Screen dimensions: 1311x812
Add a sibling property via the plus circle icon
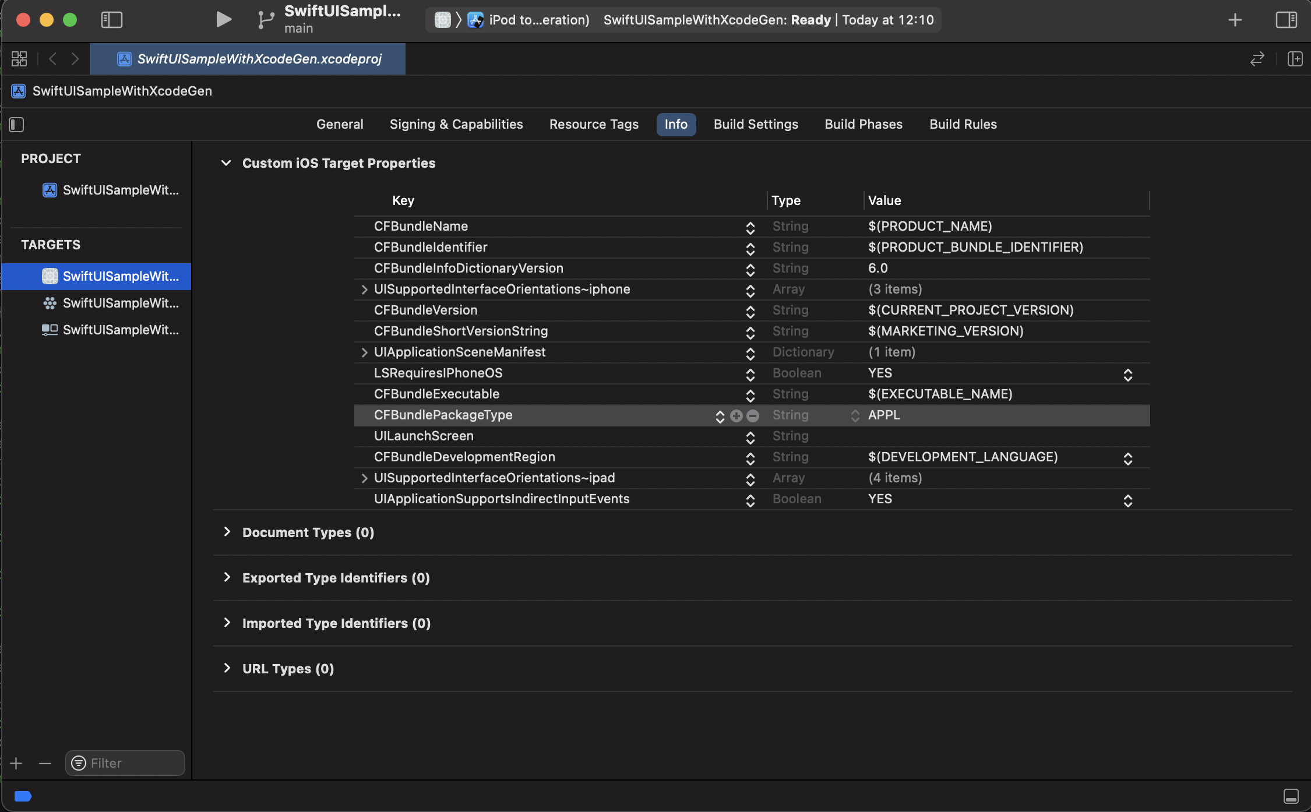[736, 415]
